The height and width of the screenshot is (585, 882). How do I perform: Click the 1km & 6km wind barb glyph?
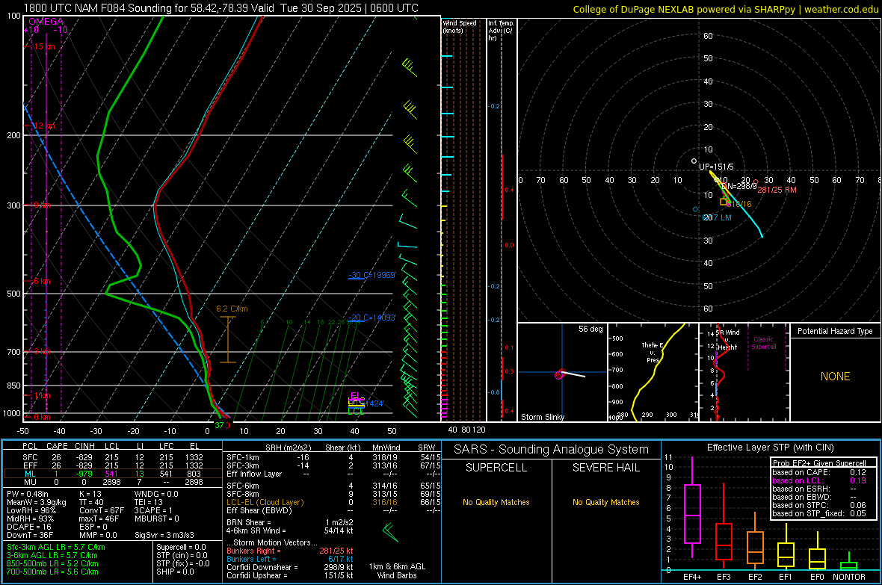coord(390,532)
